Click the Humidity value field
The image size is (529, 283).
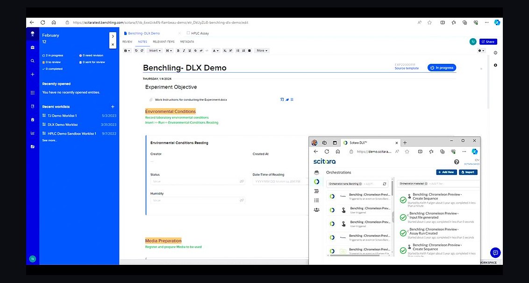pos(198,200)
